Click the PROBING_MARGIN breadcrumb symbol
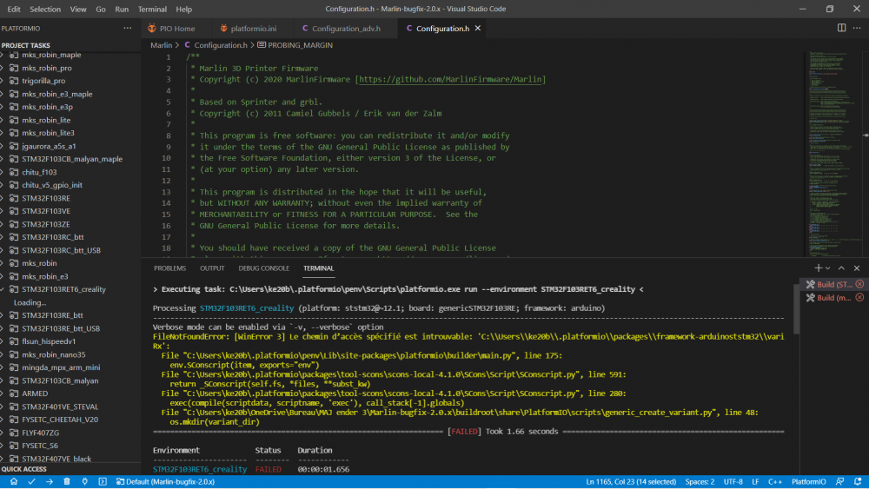 tap(295, 45)
